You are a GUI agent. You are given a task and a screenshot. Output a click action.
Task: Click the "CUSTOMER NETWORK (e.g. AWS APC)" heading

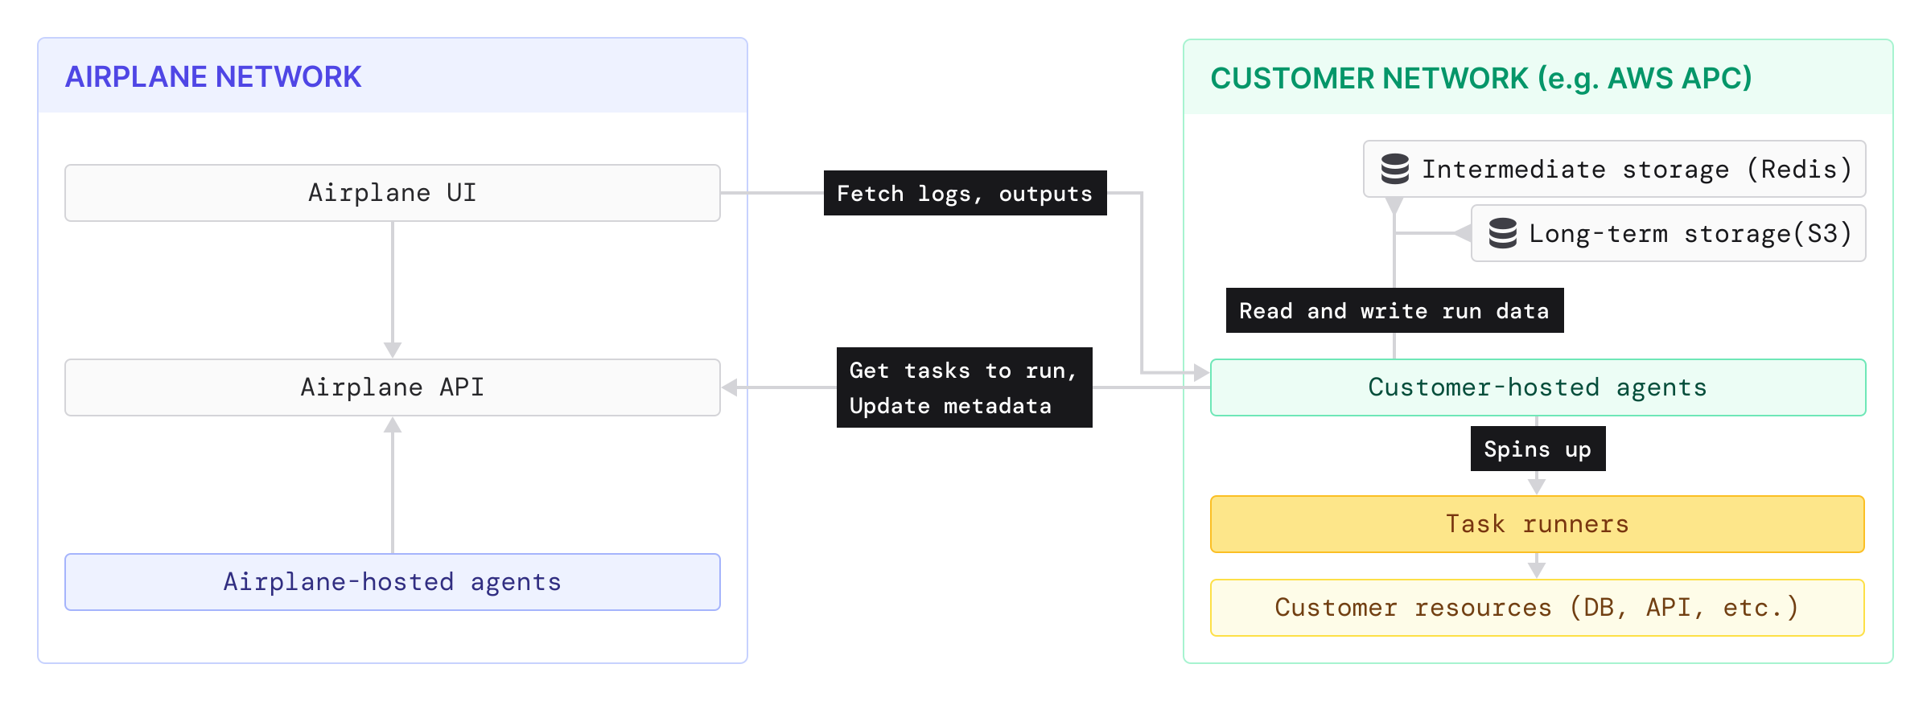tap(1481, 79)
